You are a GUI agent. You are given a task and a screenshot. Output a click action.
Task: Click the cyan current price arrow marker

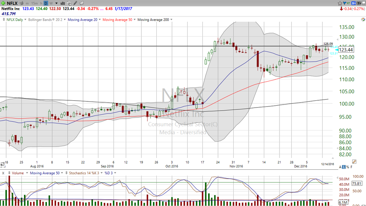[336, 50]
